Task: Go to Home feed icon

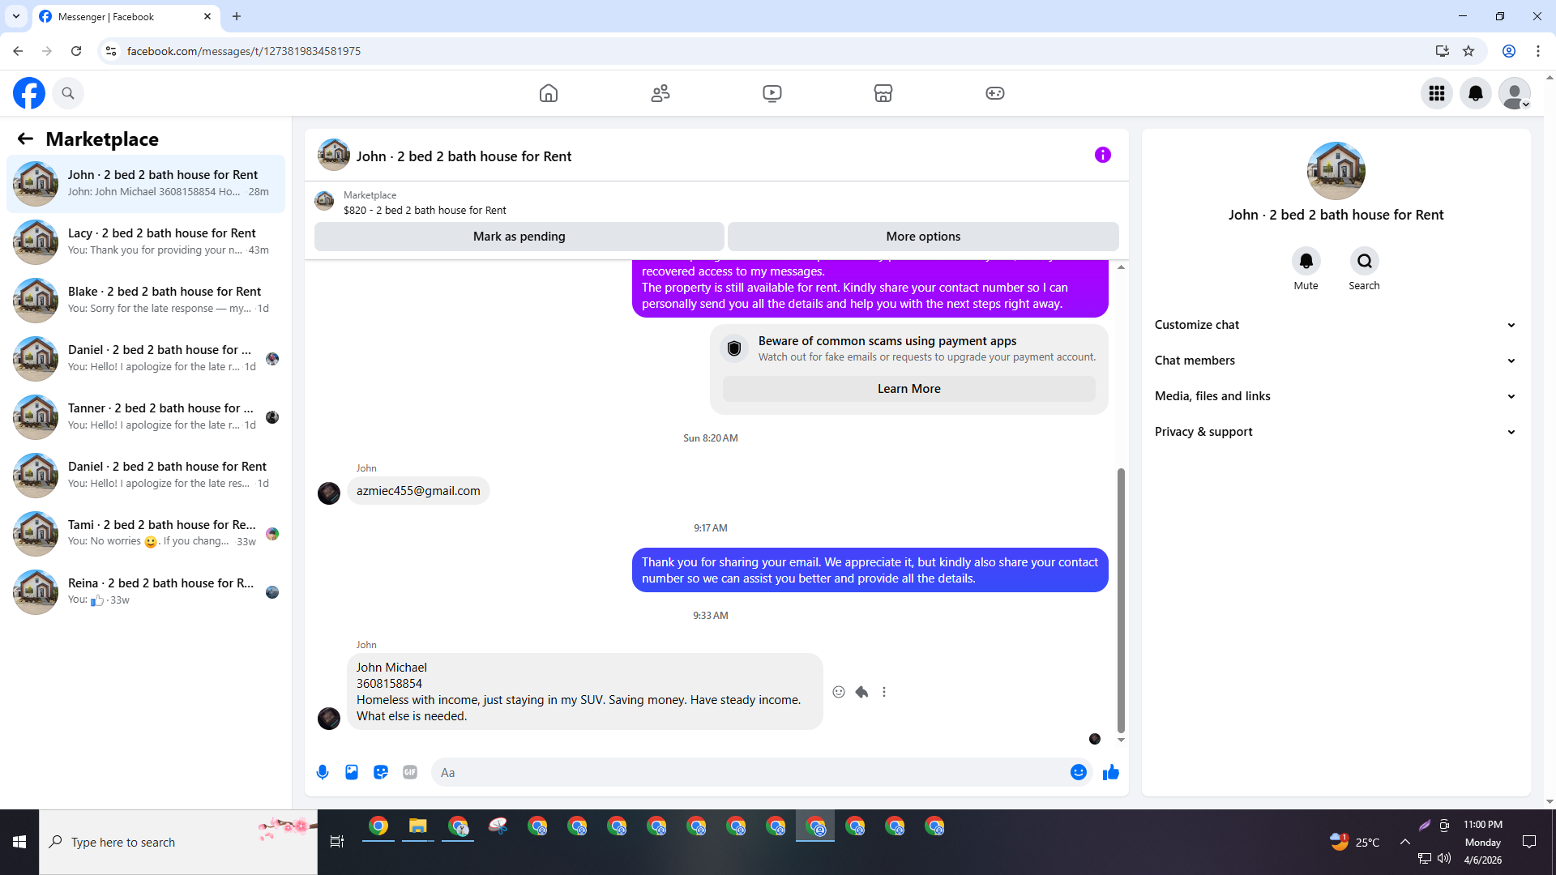Action: coord(549,93)
